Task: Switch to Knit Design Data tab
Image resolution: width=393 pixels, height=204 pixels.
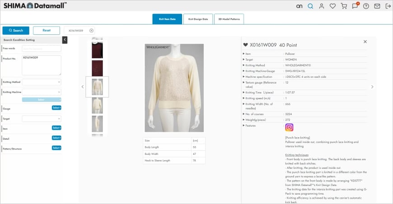Action: [x=198, y=19]
